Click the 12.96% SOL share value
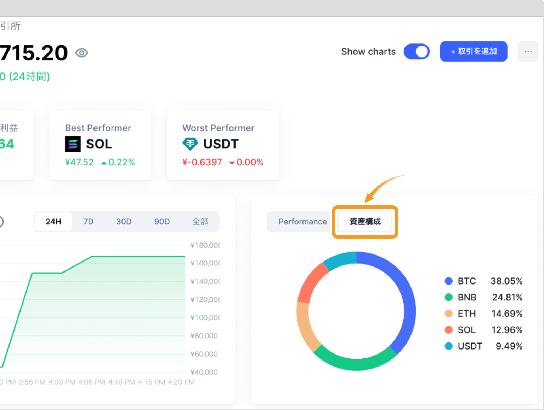Image resolution: width=544 pixels, height=410 pixels. (x=507, y=330)
